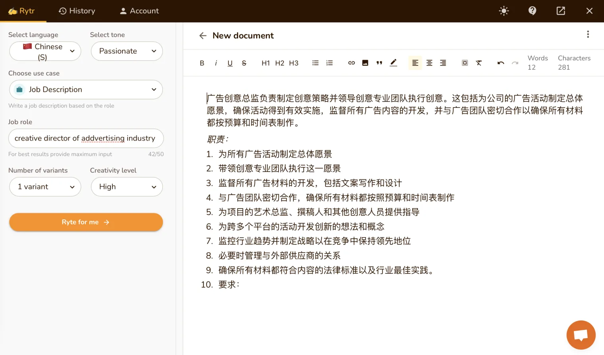Click list item 1 为所有广告活动制定总体愿景
The height and width of the screenshot is (355, 604).
tap(275, 154)
